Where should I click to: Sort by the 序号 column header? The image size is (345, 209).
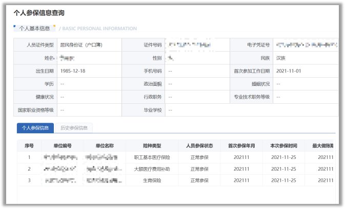point(29,146)
